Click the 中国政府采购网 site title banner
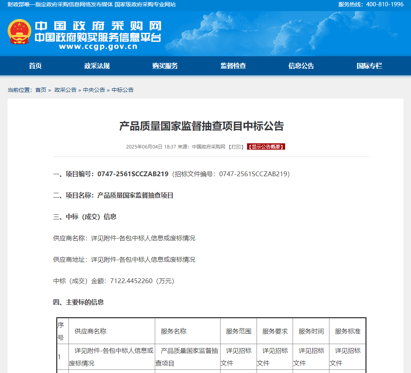This screenshot has height=373, width=411. pos(98,26)
